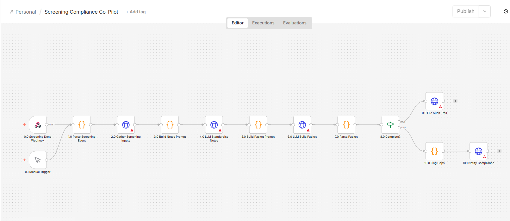The image size is (510, 221).
Task: Expand the Publish options dropdown
Action: tap(485, 11)
